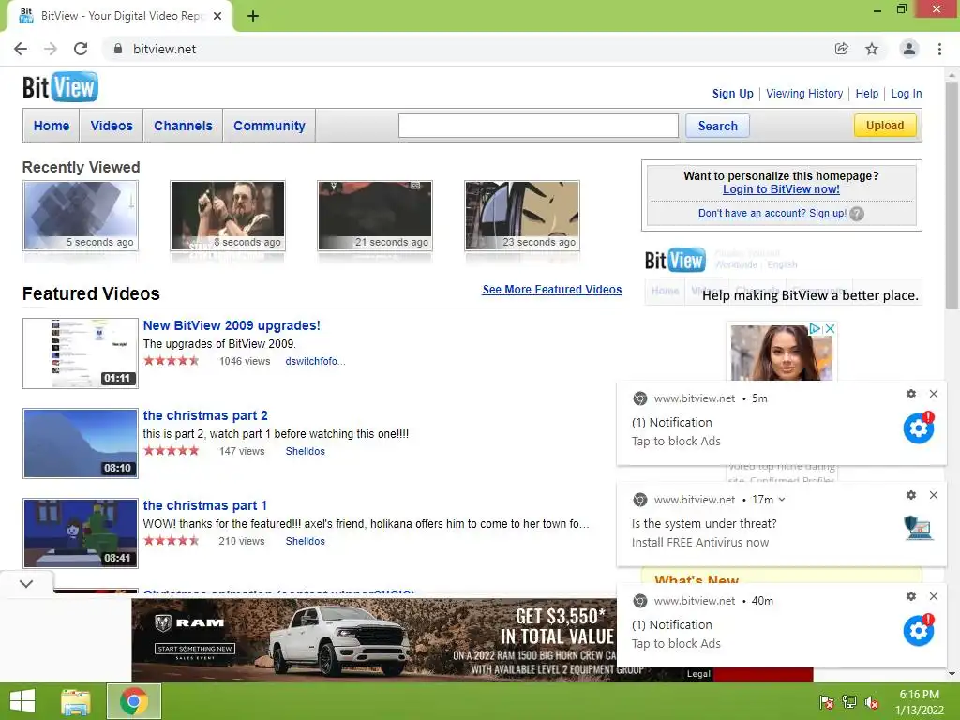The width and height of the screenshot is (960, 720).
Task: Click the browser forward arrow
Action: 51,49
